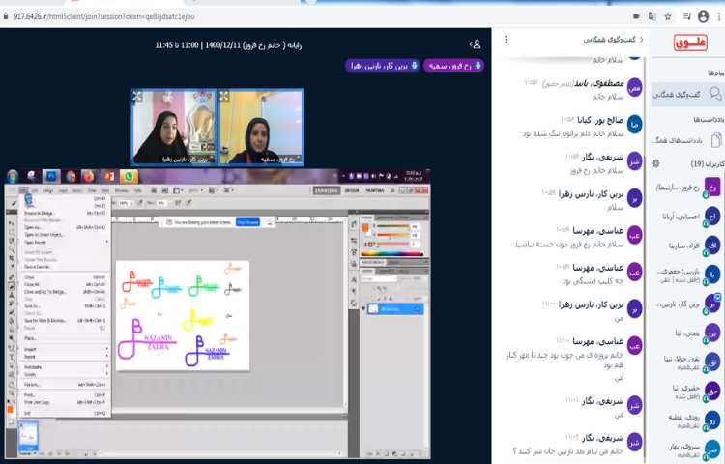Viewport: 725px width, 464px height.
Task: Click the PowerPoint taskbar icon
Action: (108, 176)
